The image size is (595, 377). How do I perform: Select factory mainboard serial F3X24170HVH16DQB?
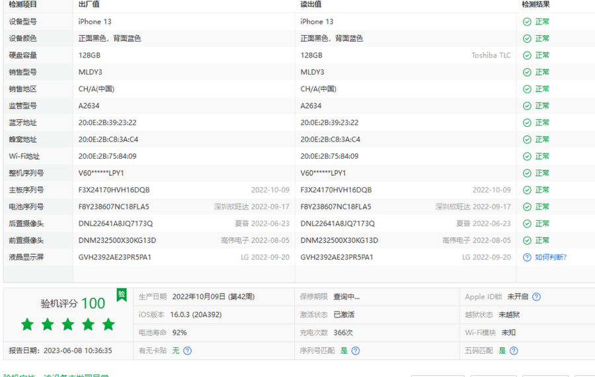click(x=114, y=190)
